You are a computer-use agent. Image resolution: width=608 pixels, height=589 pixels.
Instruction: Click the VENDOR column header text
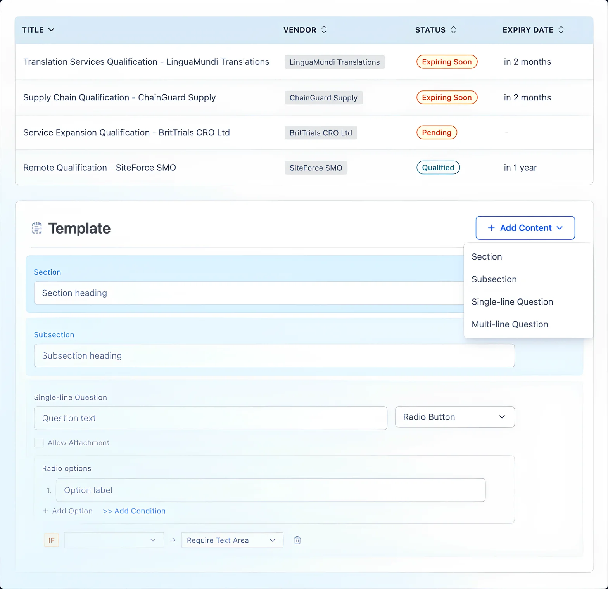[300, 30]
